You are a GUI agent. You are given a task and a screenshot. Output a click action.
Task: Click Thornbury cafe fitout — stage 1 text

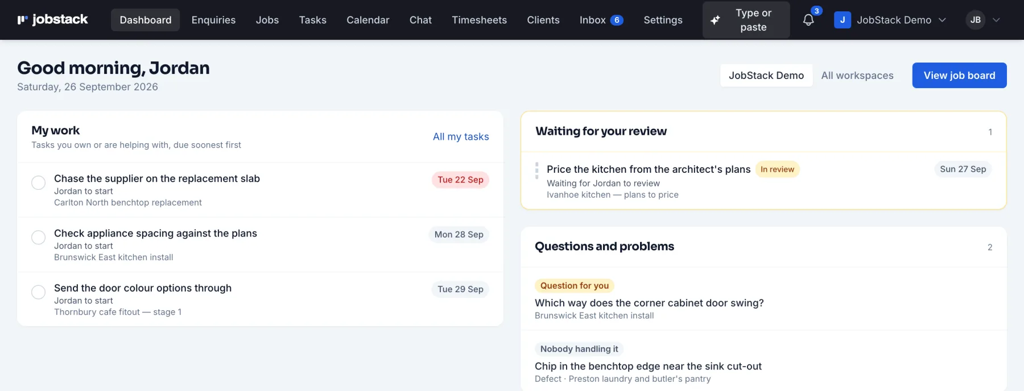pos(118,312)
